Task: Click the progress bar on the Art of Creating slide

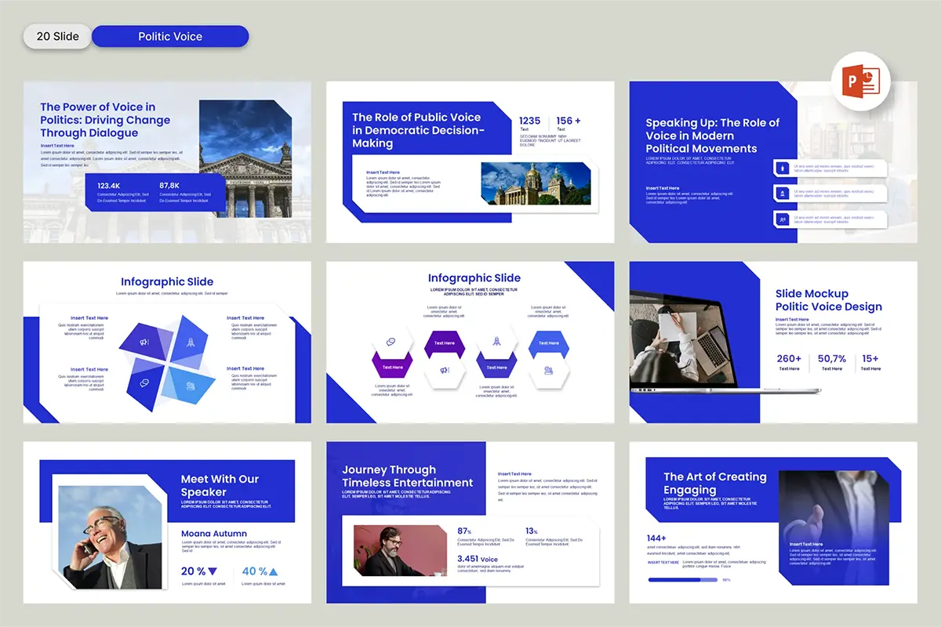Action: point(682,580)
